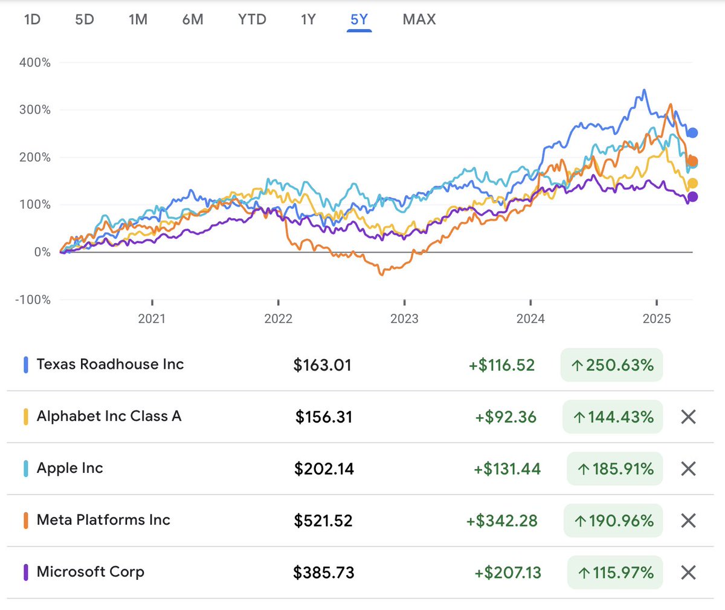Click Meta Platforms Inc stock name
Screen dimensions: 725x610
(103, 521)
